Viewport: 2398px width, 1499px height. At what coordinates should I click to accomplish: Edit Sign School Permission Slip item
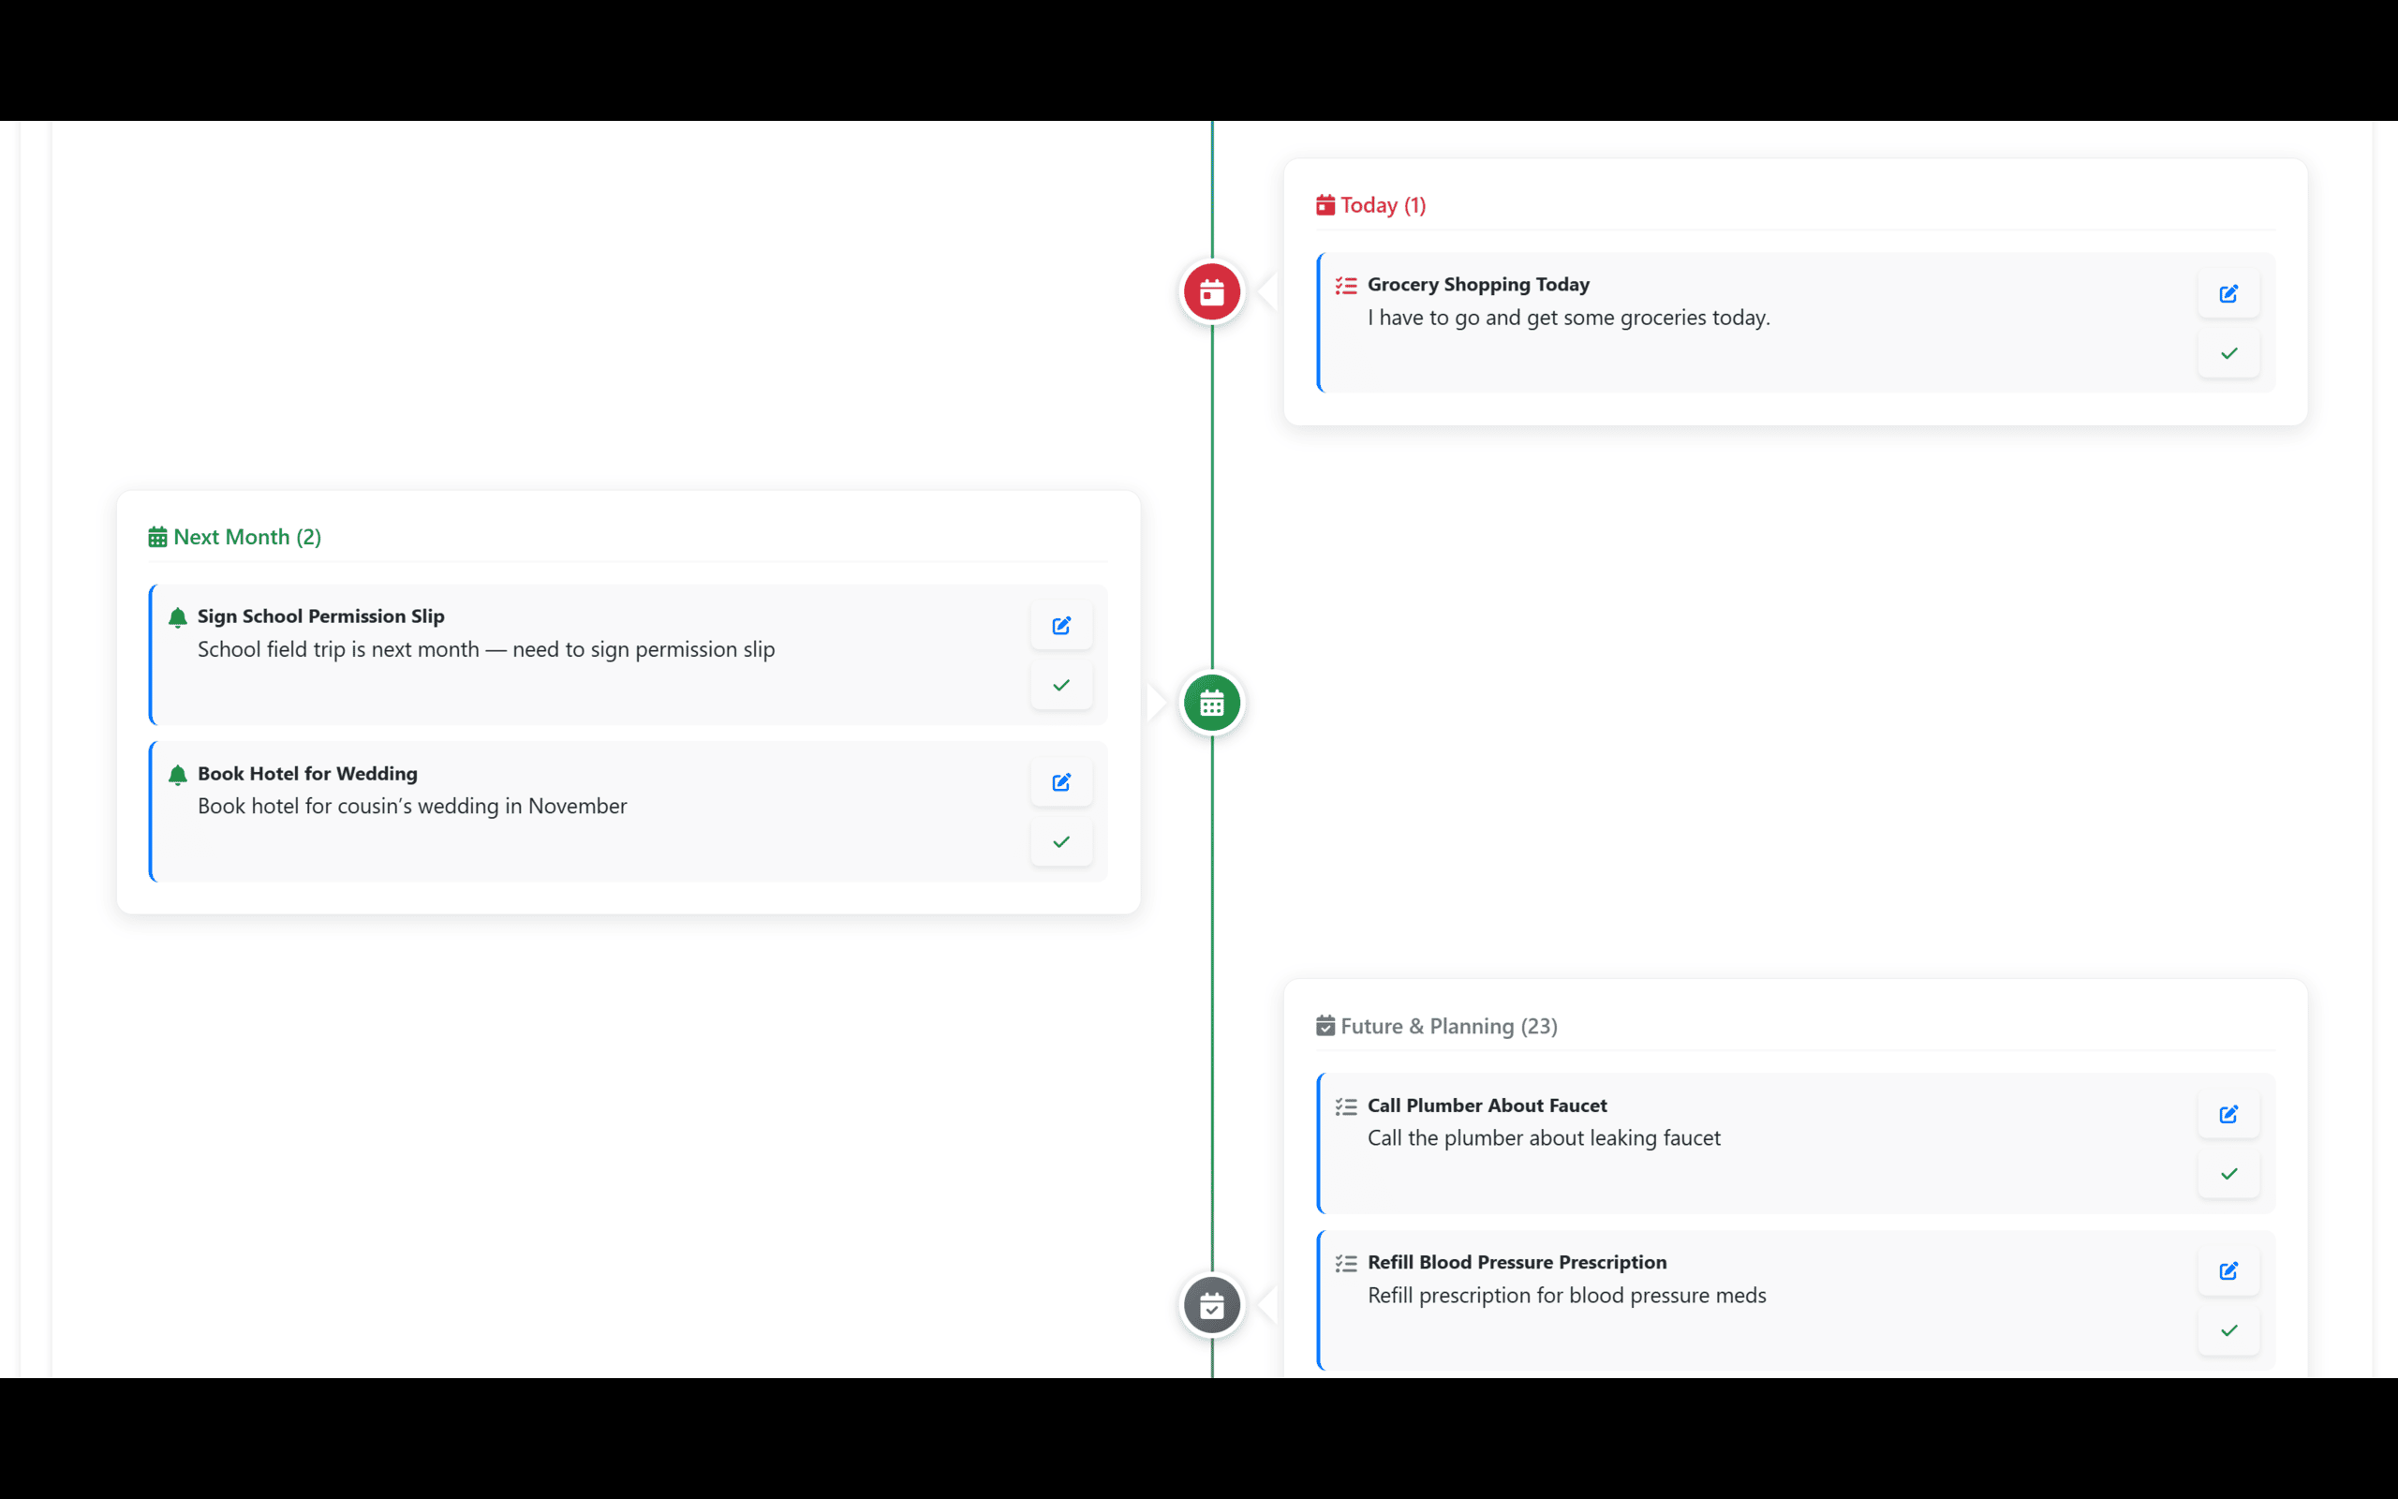1061,626
